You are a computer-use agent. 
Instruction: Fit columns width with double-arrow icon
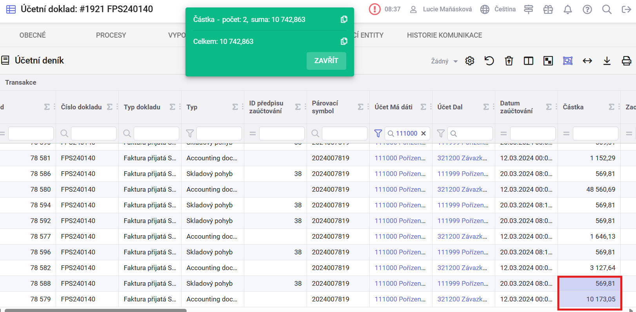[x=587, y=61]
